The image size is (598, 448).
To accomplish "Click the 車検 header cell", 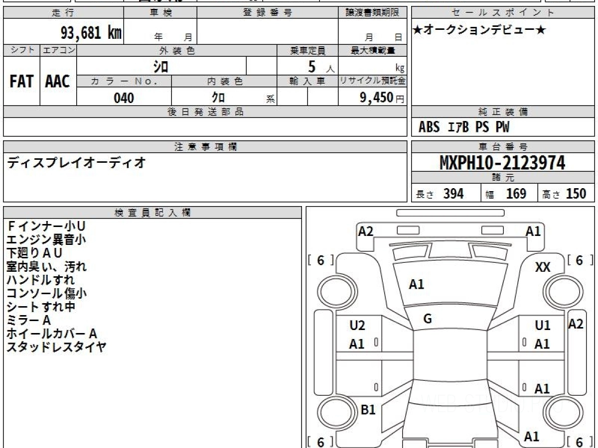I will point(160,13).
